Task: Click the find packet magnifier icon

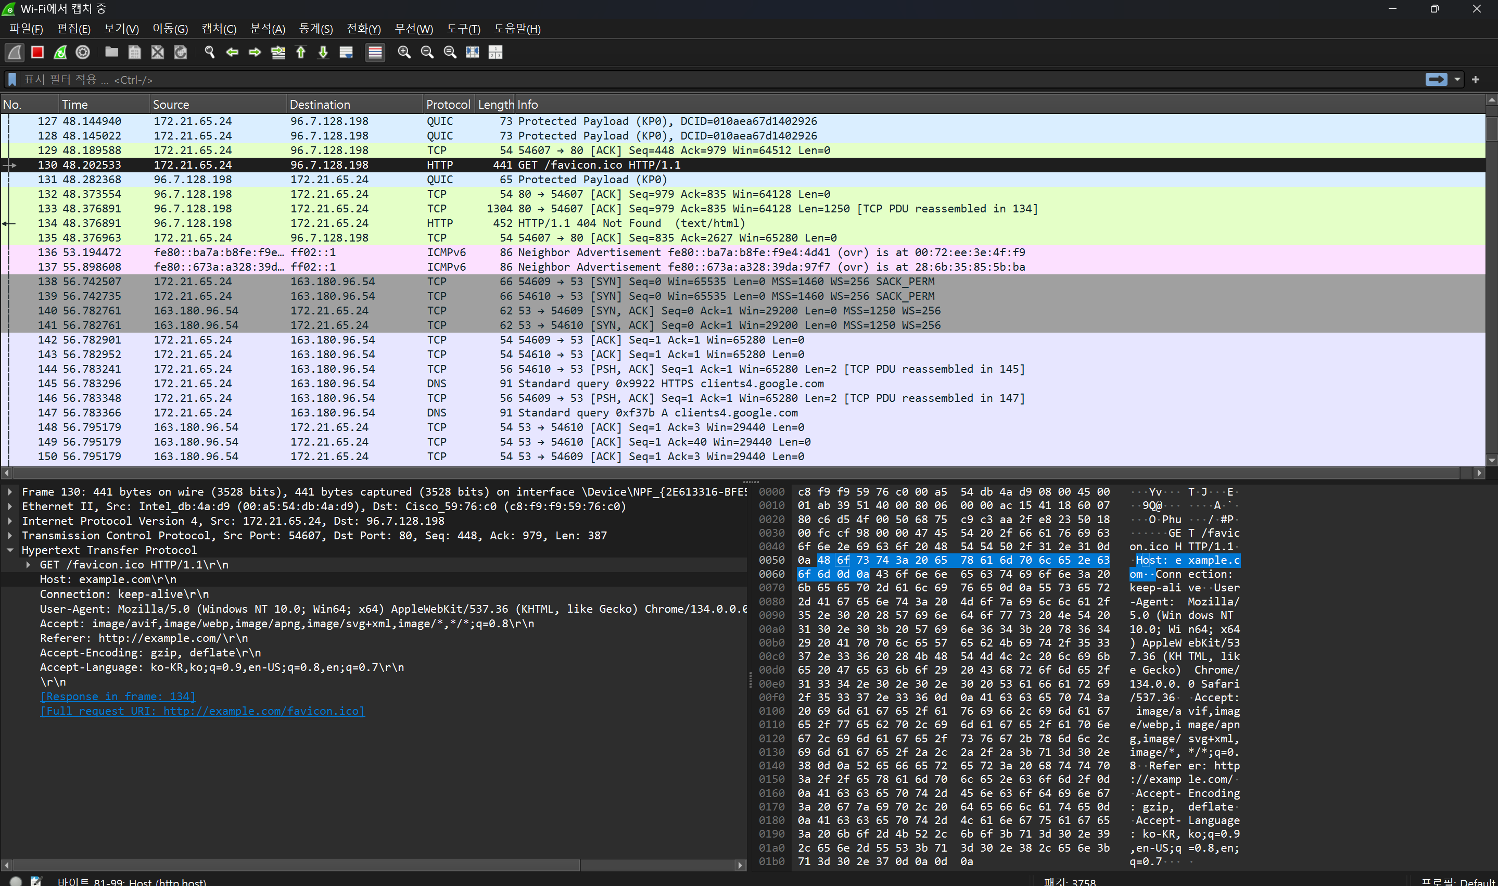Action: (x=209, y=53)
